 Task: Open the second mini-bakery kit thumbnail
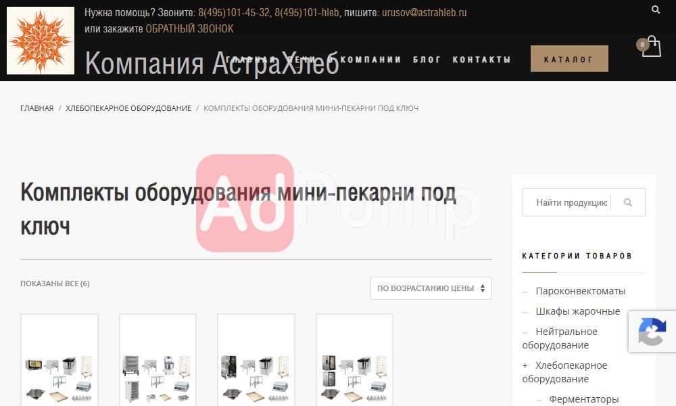[x=158, y=360]
